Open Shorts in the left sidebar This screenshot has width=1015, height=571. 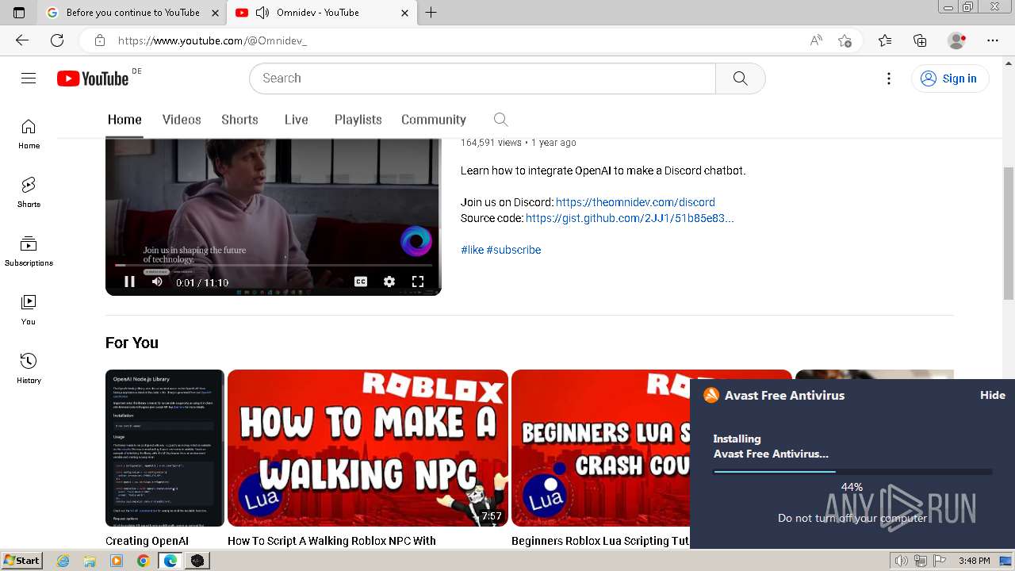29,193
